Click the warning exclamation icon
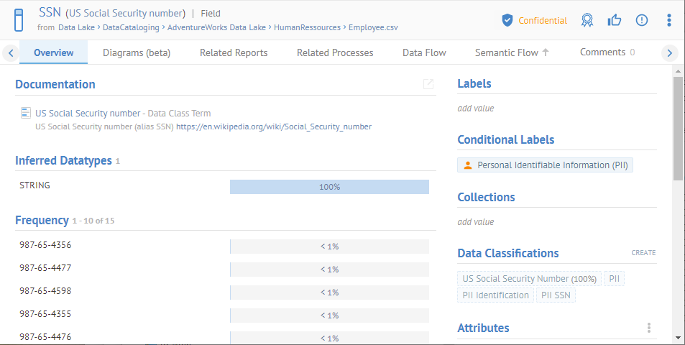The image size is (685, 345). (642, 20)
